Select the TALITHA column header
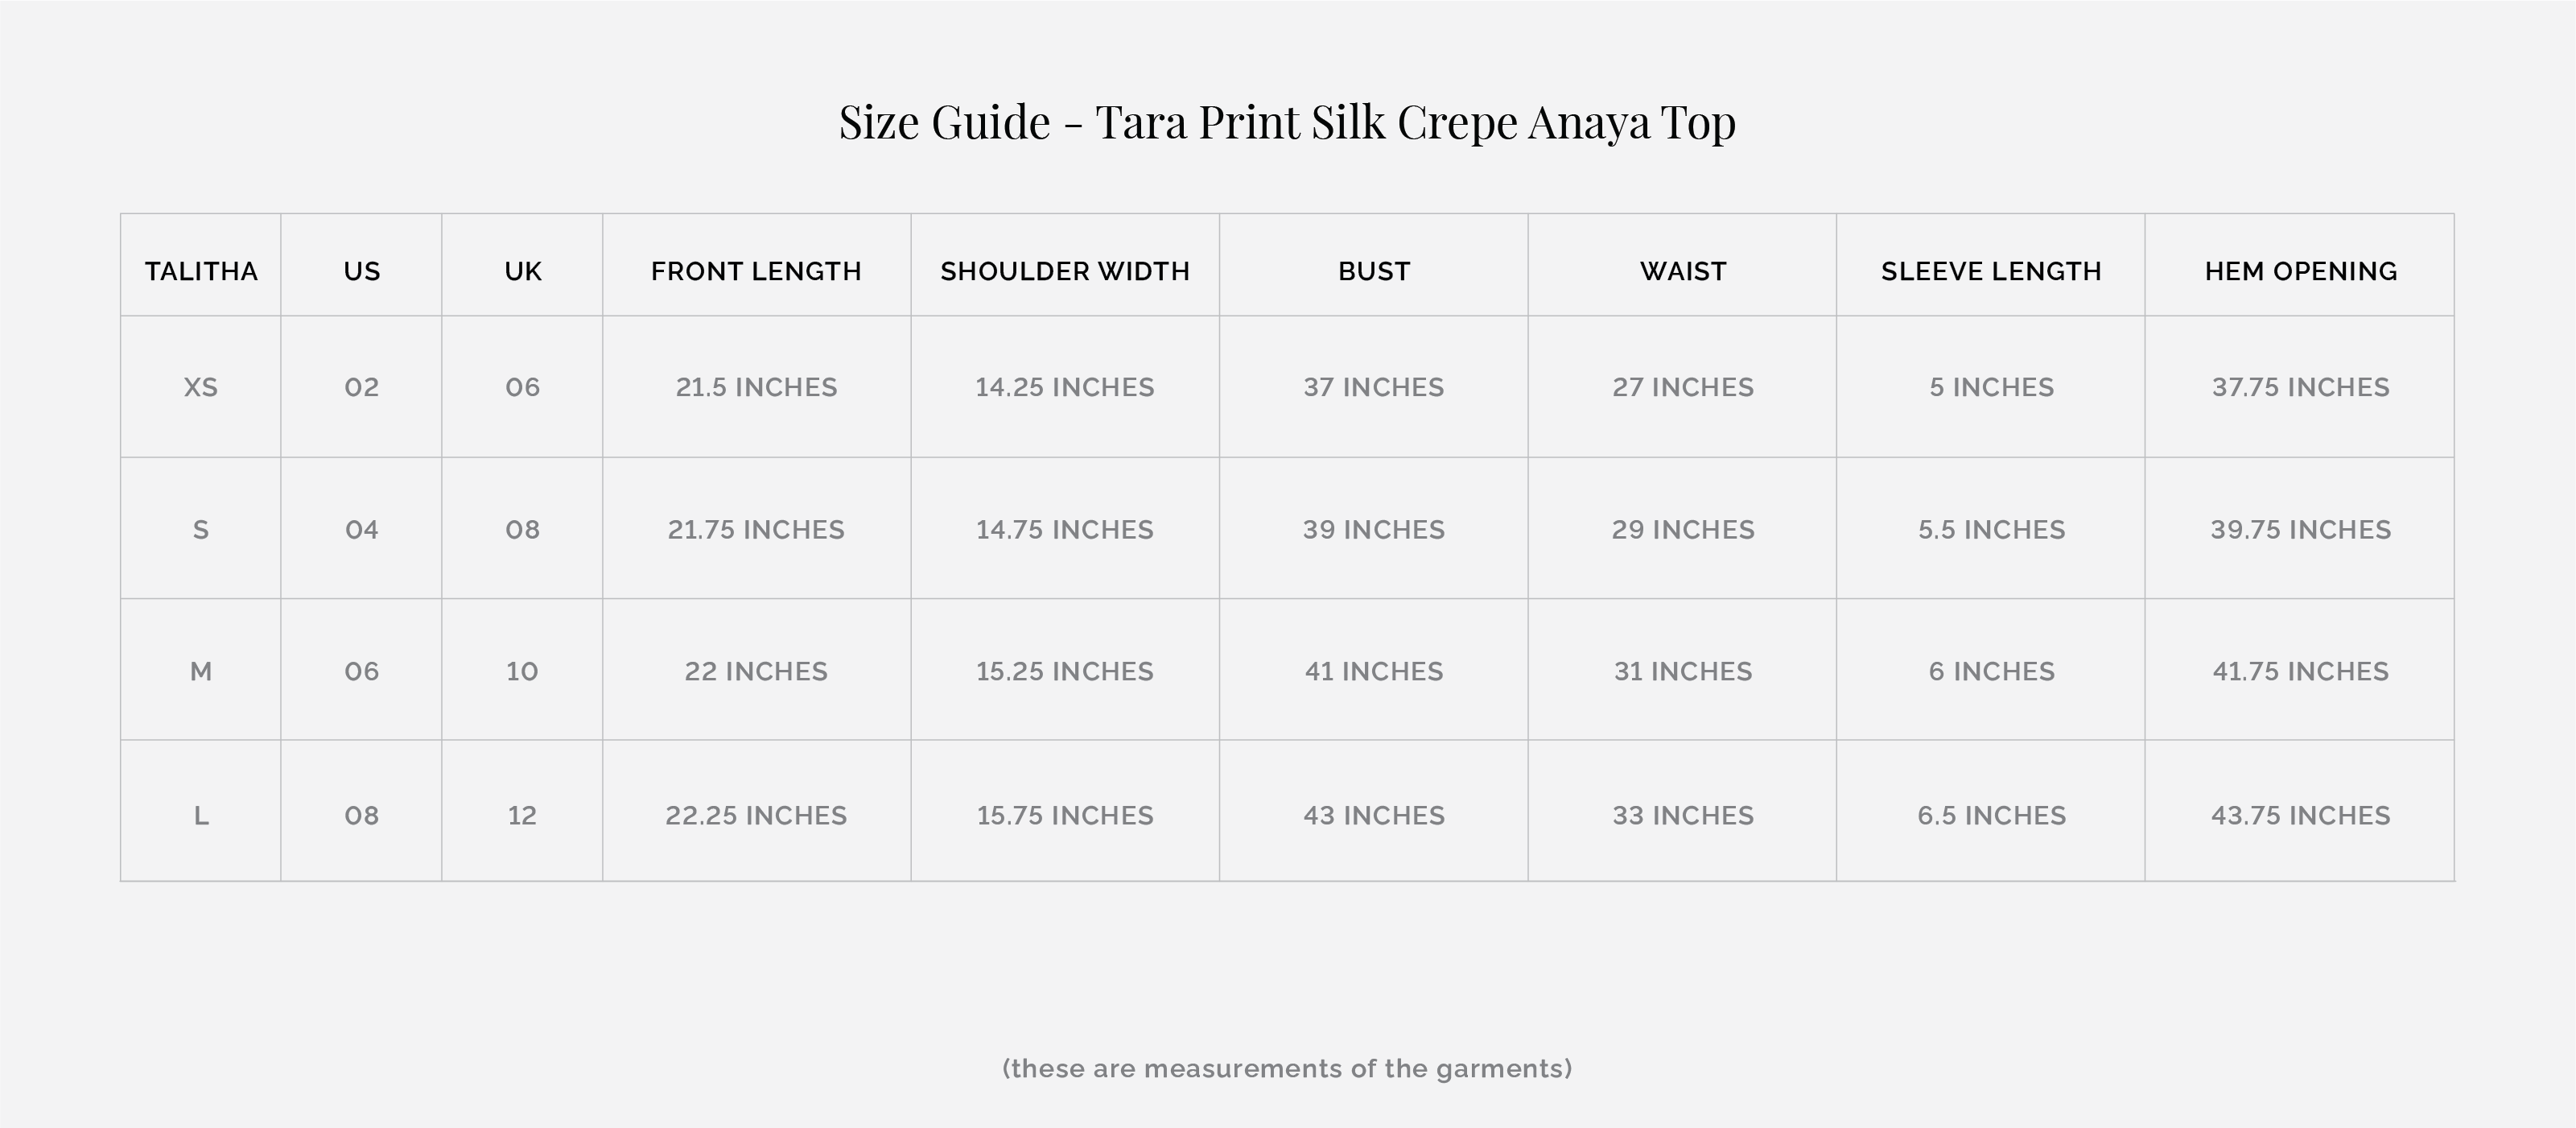Screen dimensions: 2576x1128 (201, 271)
